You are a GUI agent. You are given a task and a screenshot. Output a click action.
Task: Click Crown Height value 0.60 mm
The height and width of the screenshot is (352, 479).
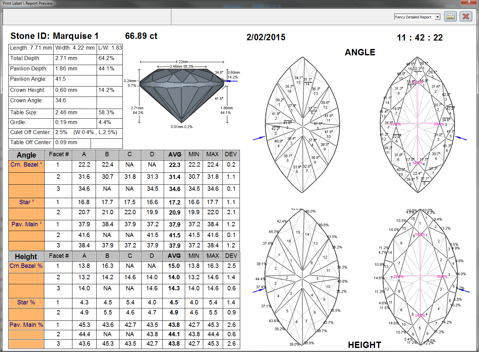66,90
